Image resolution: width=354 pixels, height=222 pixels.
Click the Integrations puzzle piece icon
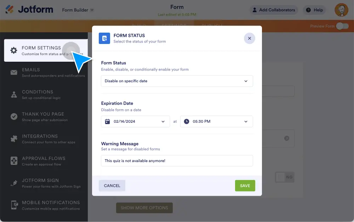click(x=14, y=139)
